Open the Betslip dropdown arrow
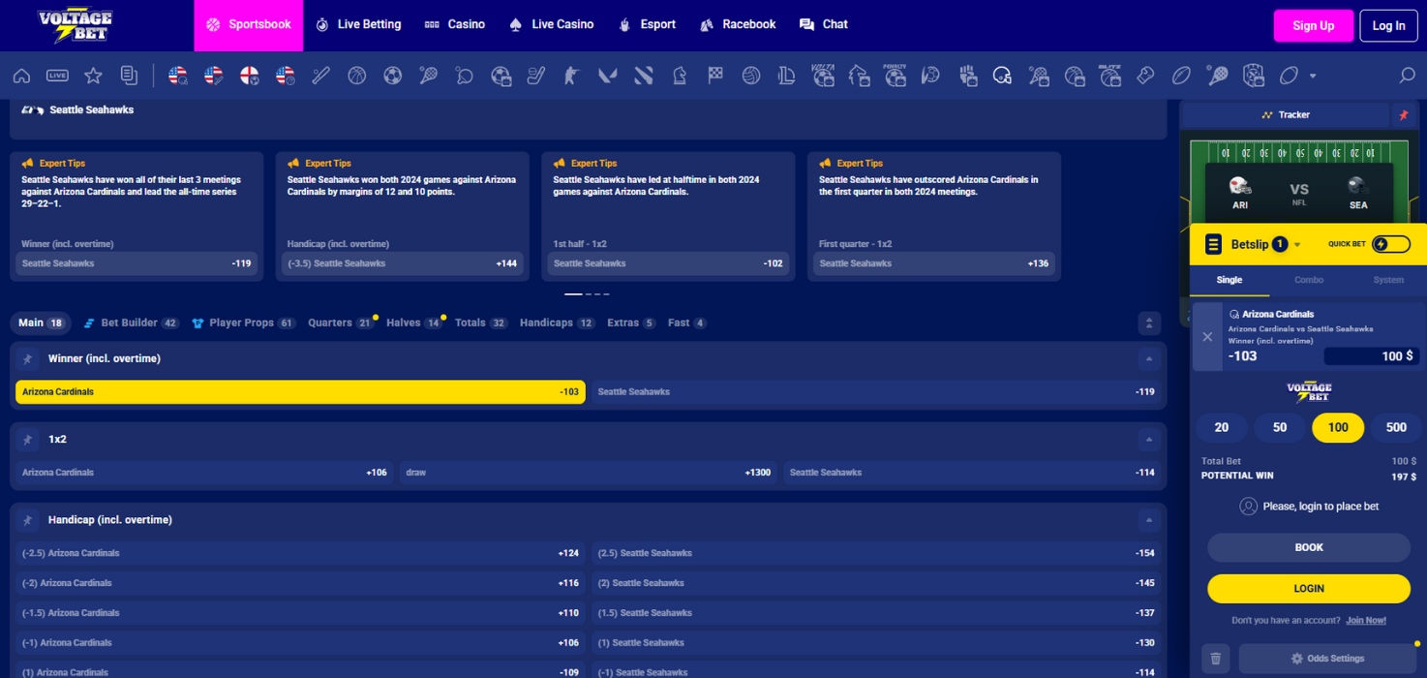Image resolution: width=1427 pixels, height=678 pixels. pyautogui.click(x=1297, y=245)
